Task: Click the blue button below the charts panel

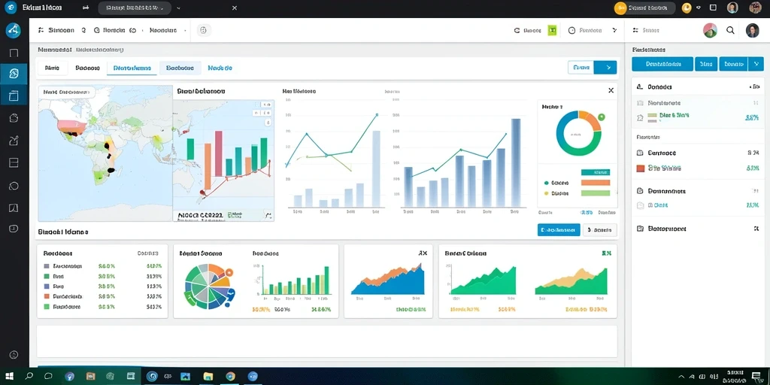Action: (559, 230)
